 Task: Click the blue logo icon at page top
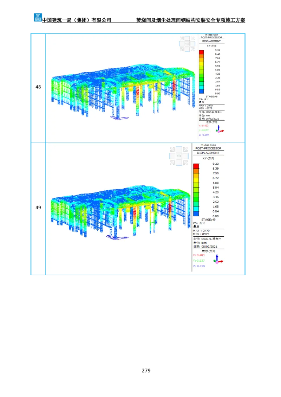click(38, 16)
